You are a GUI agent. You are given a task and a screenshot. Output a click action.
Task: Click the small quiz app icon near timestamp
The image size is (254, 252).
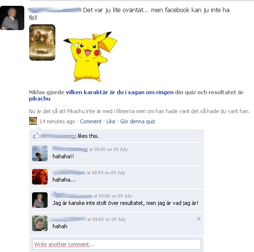click(33, 121)
